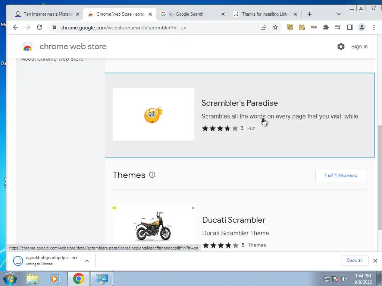The image size is (382, 286).
Task: Switch to 'Teh Internet was a Mistake' tab
Action: (x=46, y=14)
